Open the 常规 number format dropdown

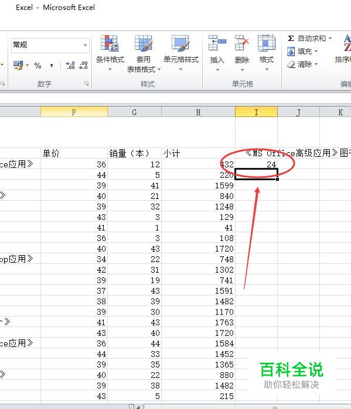[85, 45]
